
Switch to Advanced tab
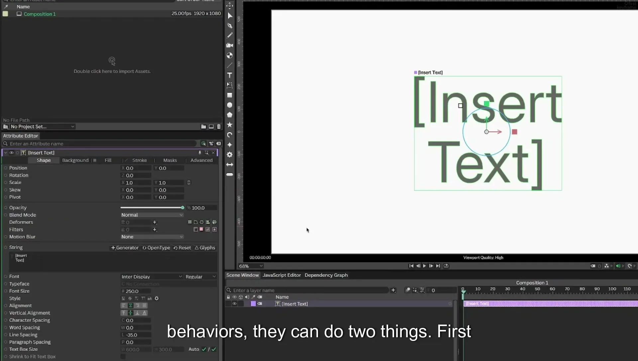point(201,160)
